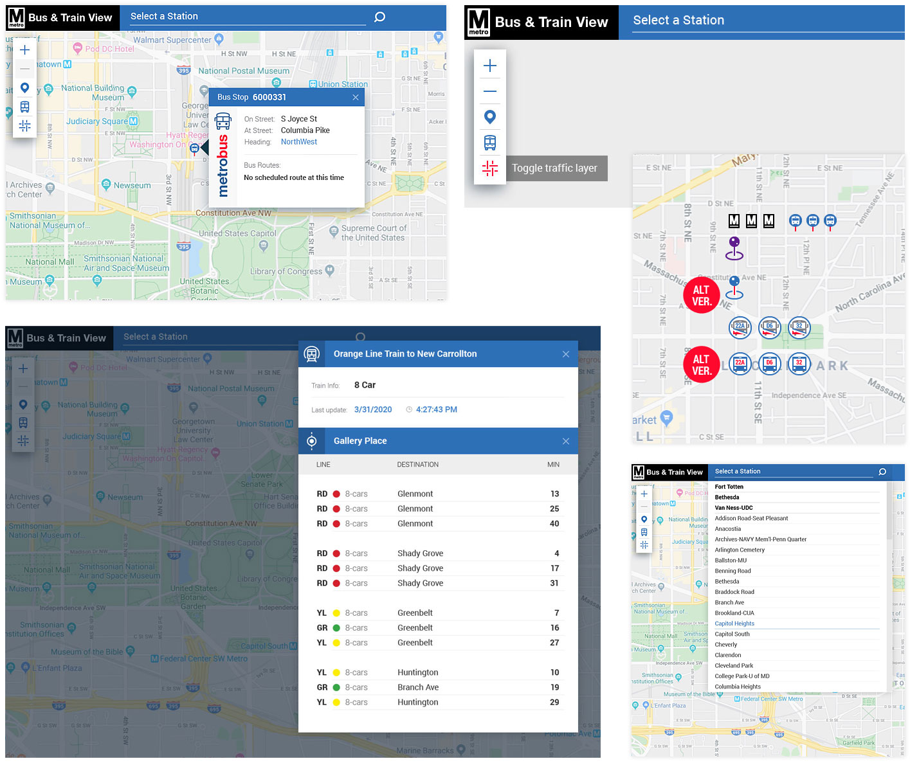Toggle the traffic layer on the map
Screen dimensions: 910x763
pyautogui.click(x=490, y=168)
